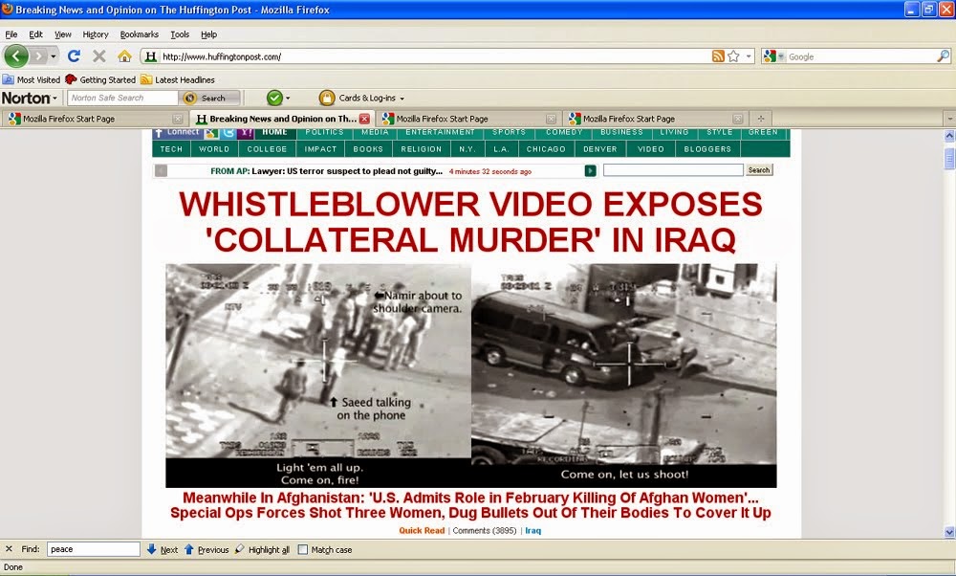The width and height of the screenshot is (956, 576).
Task: Click the Apache gunsight video image
Action: tap(470, 375)
